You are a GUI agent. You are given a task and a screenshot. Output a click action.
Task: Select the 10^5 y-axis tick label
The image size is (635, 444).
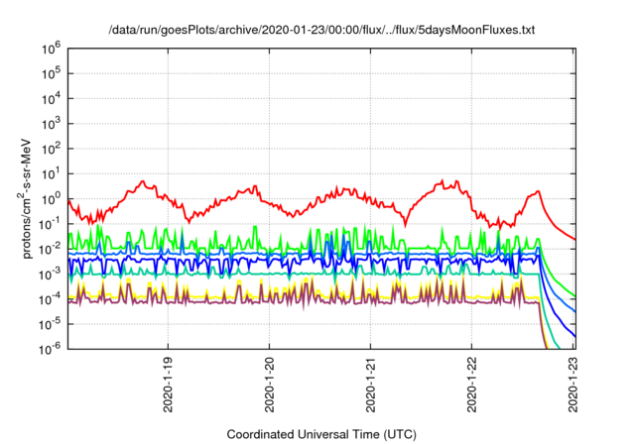(52, 74)
